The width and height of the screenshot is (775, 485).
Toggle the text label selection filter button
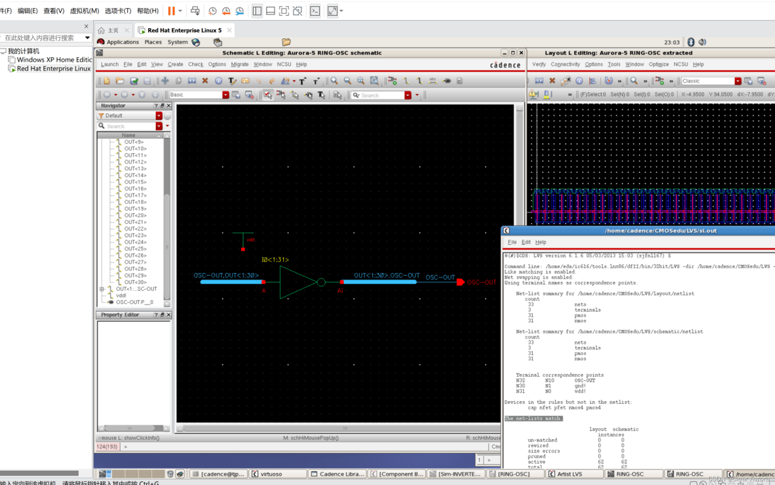pyautogui.click(x=321, y=95)
